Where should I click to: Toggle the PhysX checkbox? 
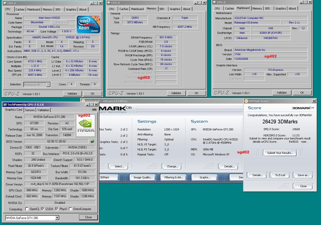click(x=57, y=209)
